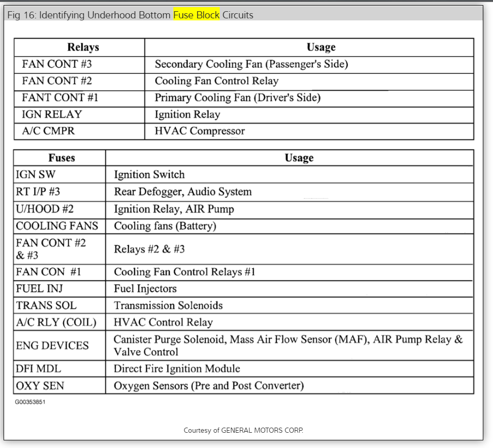
Task: Click 'Direct Fire Ignition Module' usage cell
Action: (x=290, y=369)
